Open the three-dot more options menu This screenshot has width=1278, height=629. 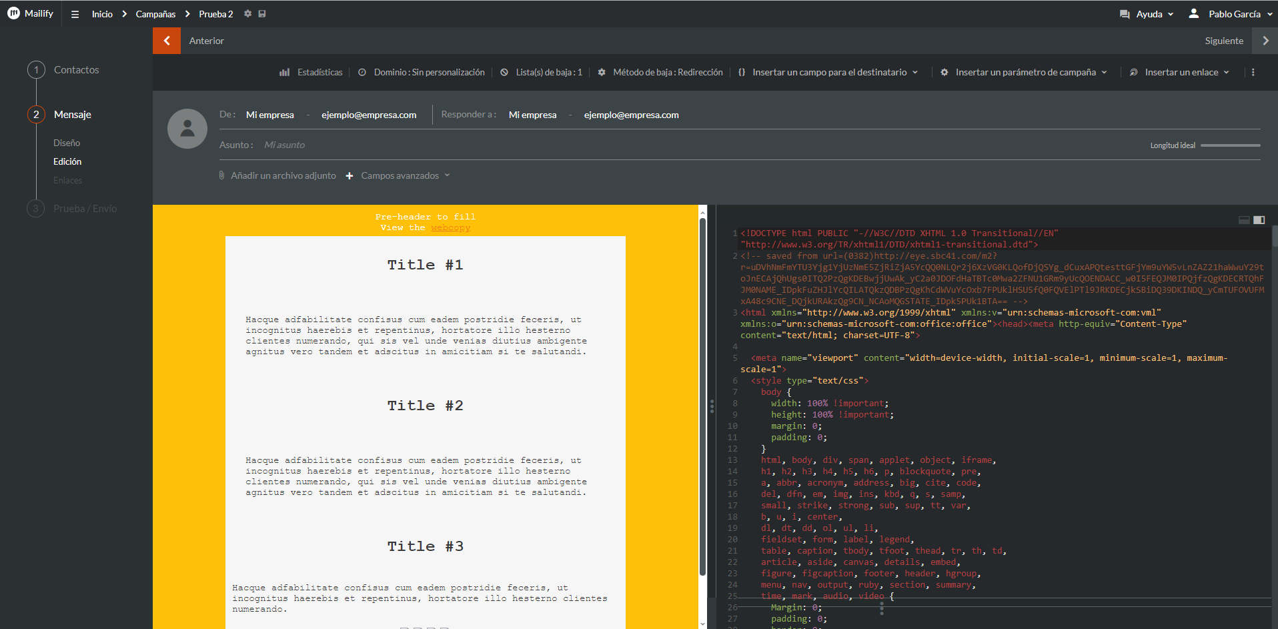1253,72
